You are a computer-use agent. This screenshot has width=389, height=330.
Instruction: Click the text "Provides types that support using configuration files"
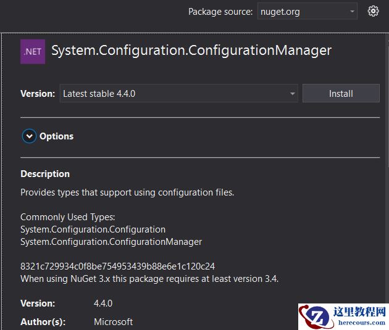(x=127, y=192)
